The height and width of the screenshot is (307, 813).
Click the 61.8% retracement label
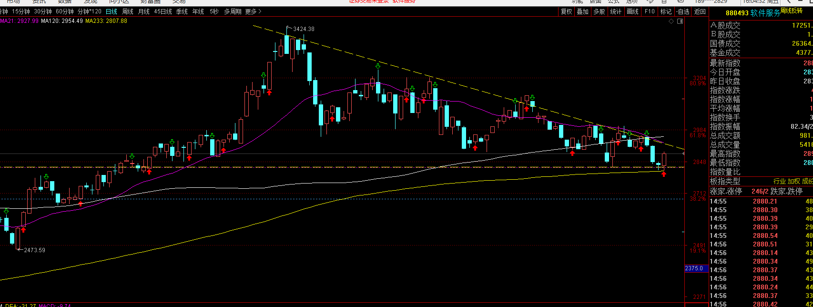point(698,135)
